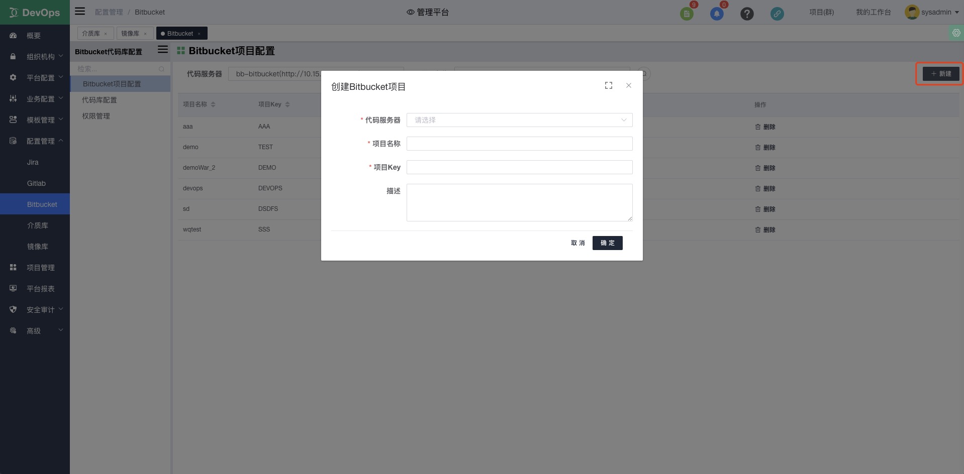Expand 高级 sidebar menu
The width and height of the screenshot is (964, 474).
pyautogui.click(x=35, y=331)
